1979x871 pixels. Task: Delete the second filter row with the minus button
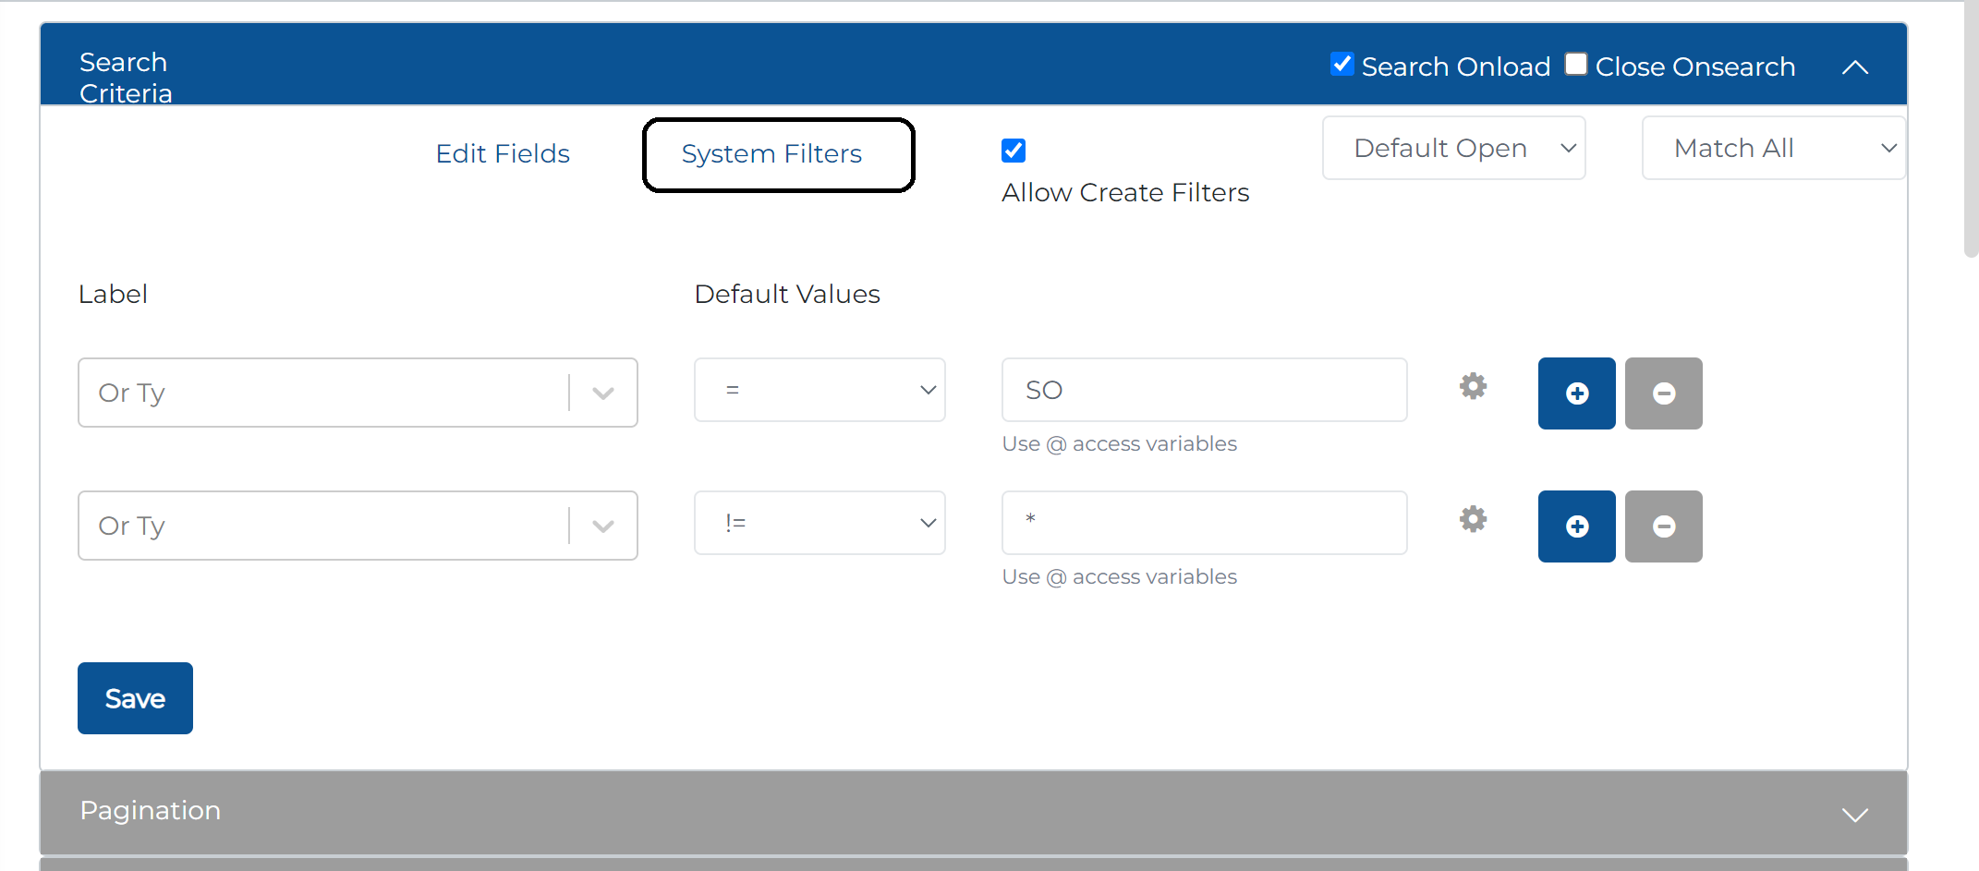1663,526
